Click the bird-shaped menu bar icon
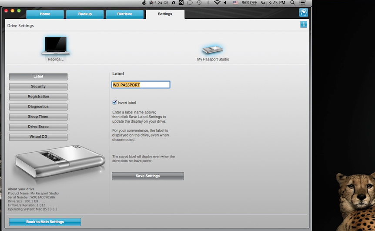375x231 pixels. 144,3
